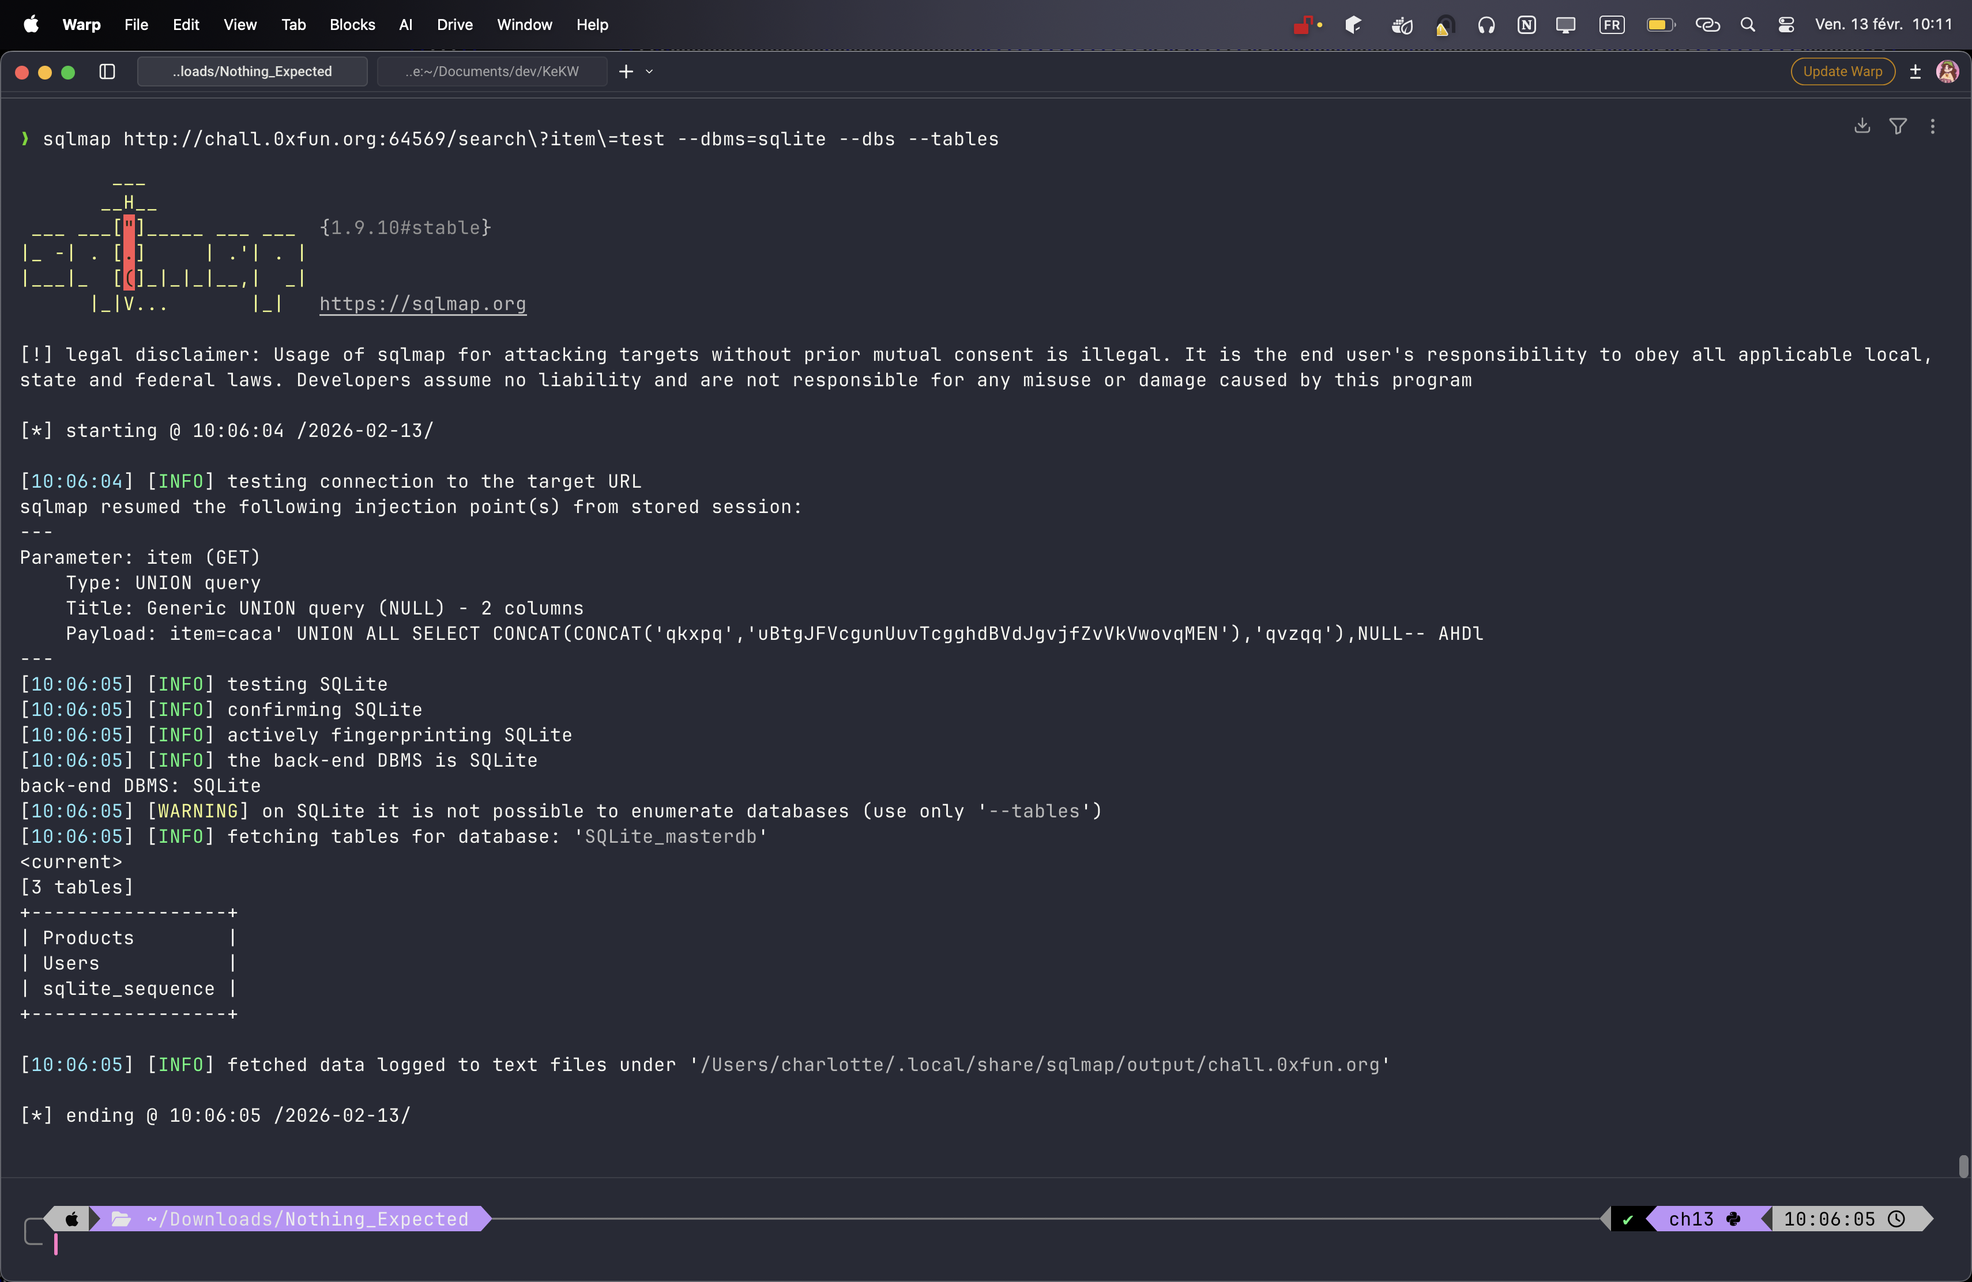Viewport: 1972px width, 1282px height.
Task: Toggle the battery status in menu bar
Action: [1661, 25]
